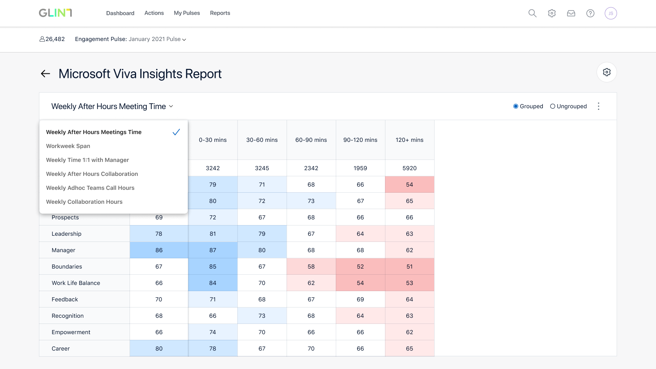The image size is (656, 369).
Task: Open the search icon in header
Action: pos(532,13)
